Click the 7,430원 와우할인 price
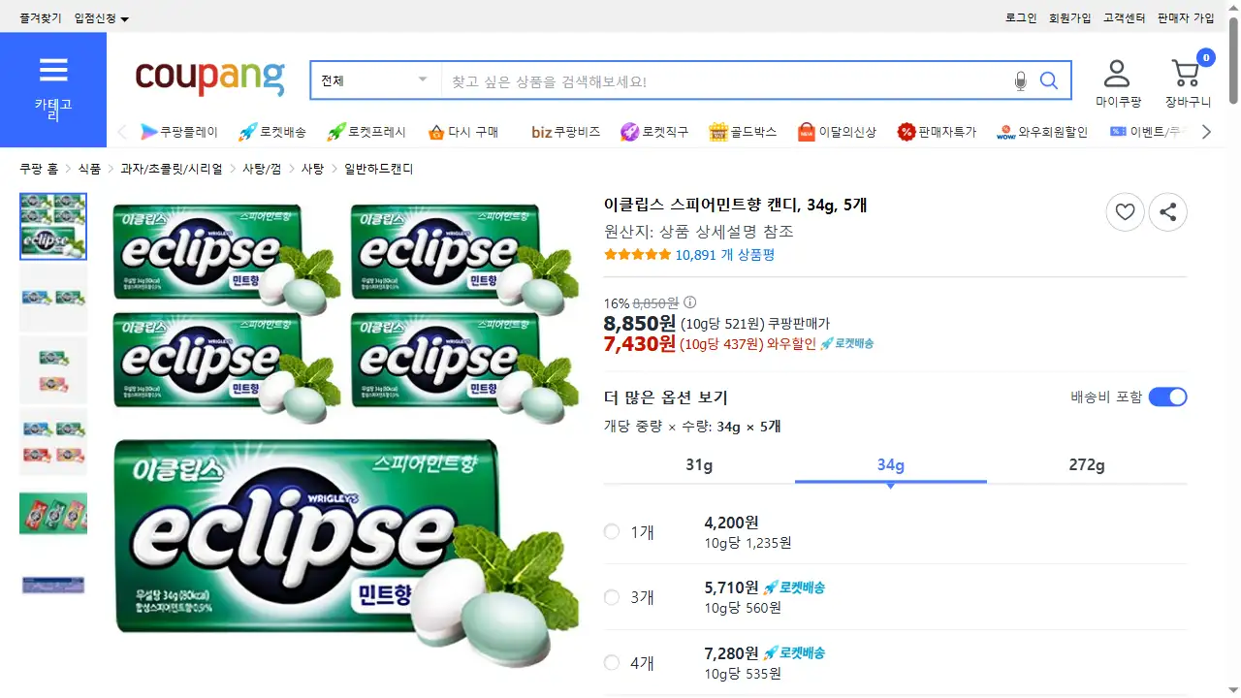 tap(639, 343)
